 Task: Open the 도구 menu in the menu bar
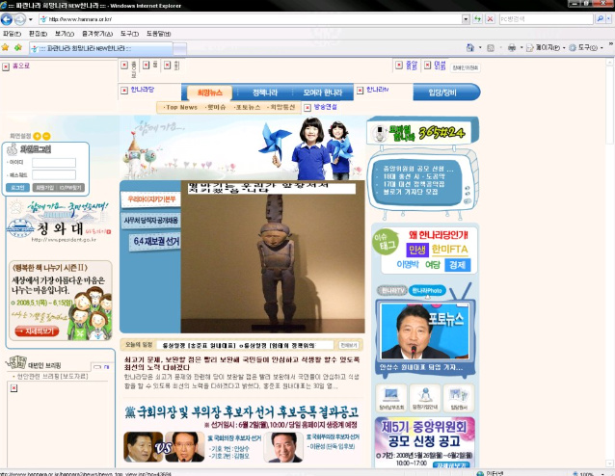coord(129,34)
